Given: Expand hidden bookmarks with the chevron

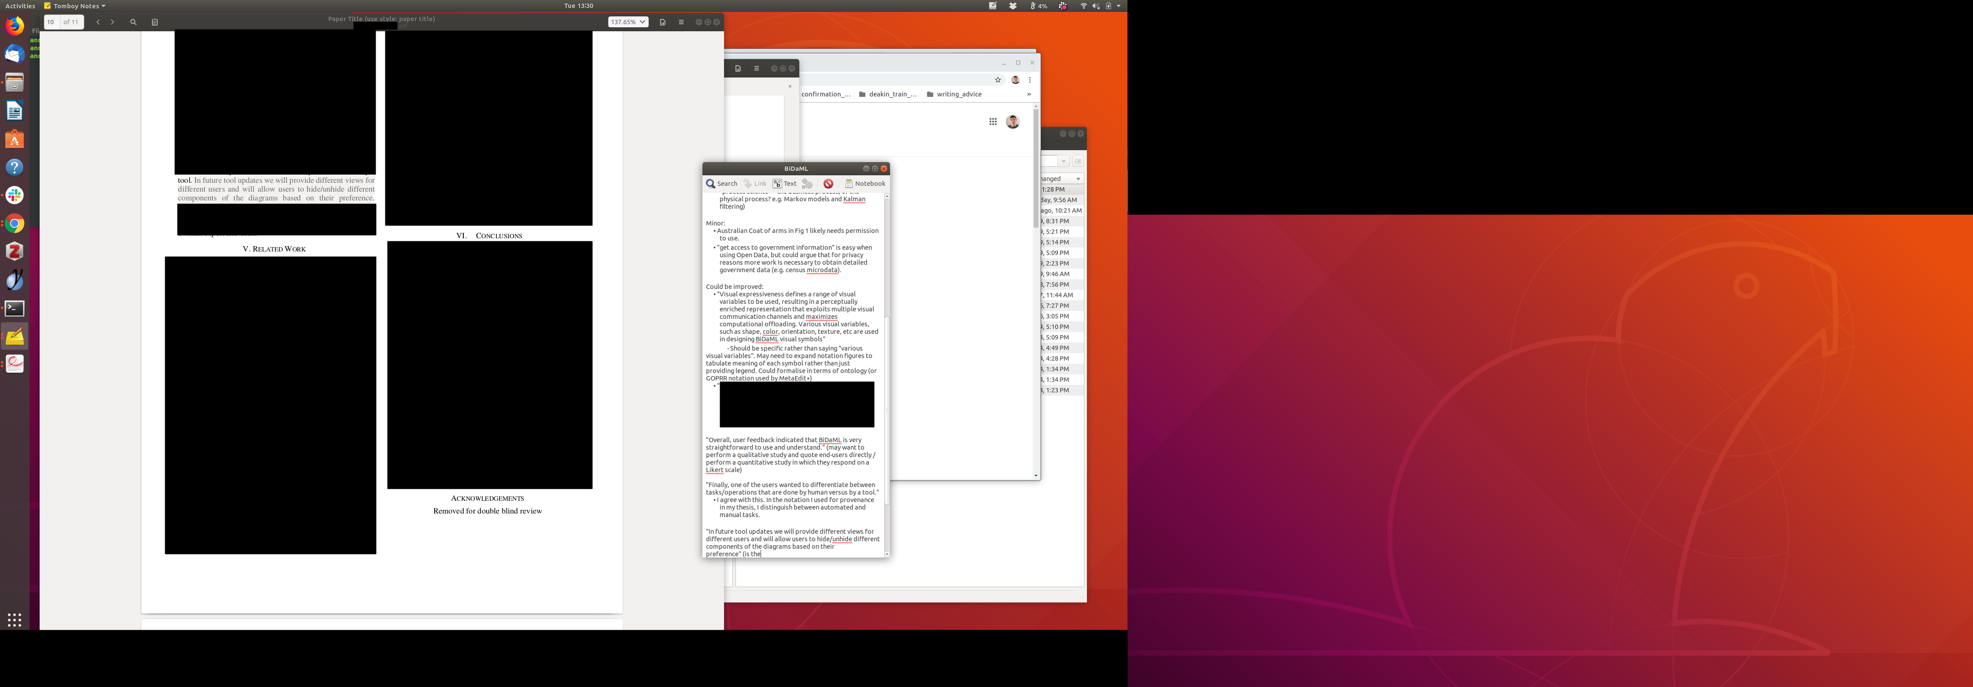Looking at the screenshot, I should pos(1029,94).
